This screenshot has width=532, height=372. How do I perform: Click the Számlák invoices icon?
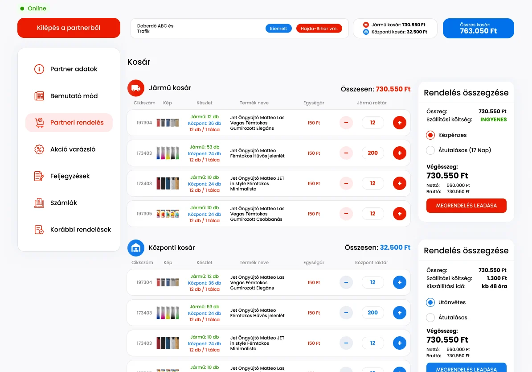pyautogui.click(x=39, y=203)
